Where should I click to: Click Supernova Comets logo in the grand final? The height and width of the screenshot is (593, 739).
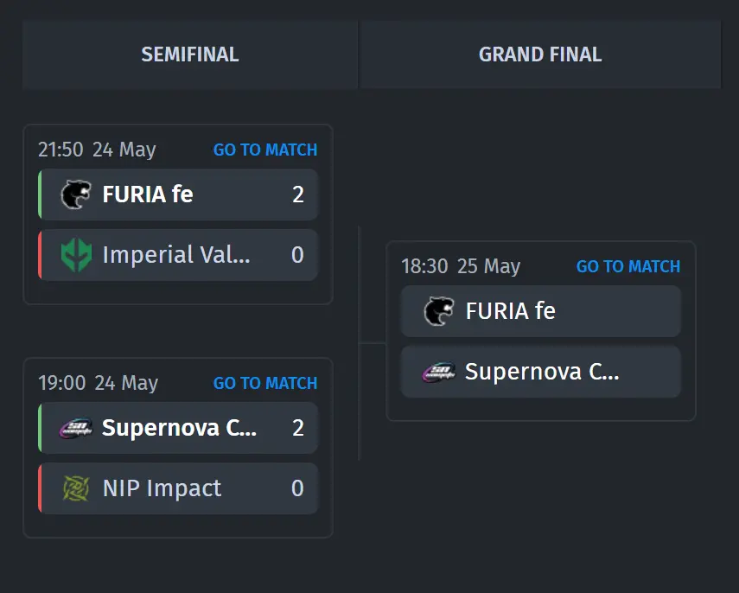coord(439,372)
